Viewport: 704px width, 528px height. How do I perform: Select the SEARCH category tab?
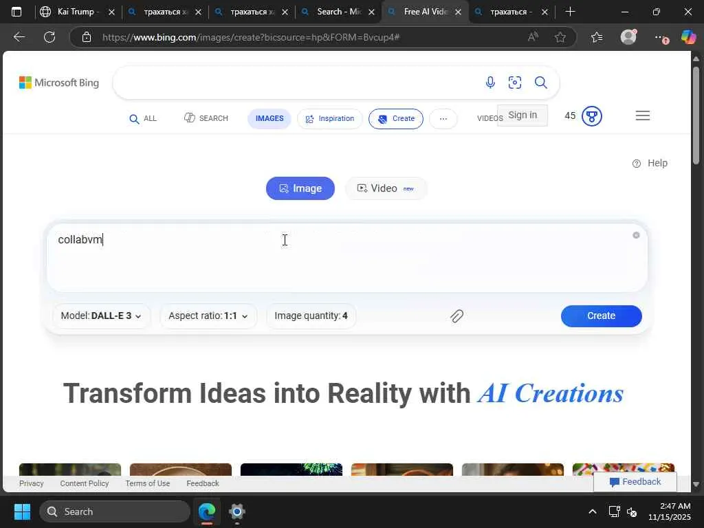coord(206,118)
